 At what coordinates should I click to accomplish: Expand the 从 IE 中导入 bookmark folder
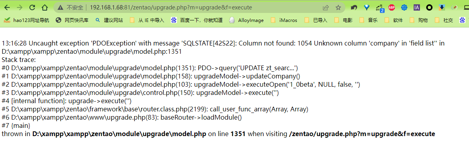click(147, 20)
